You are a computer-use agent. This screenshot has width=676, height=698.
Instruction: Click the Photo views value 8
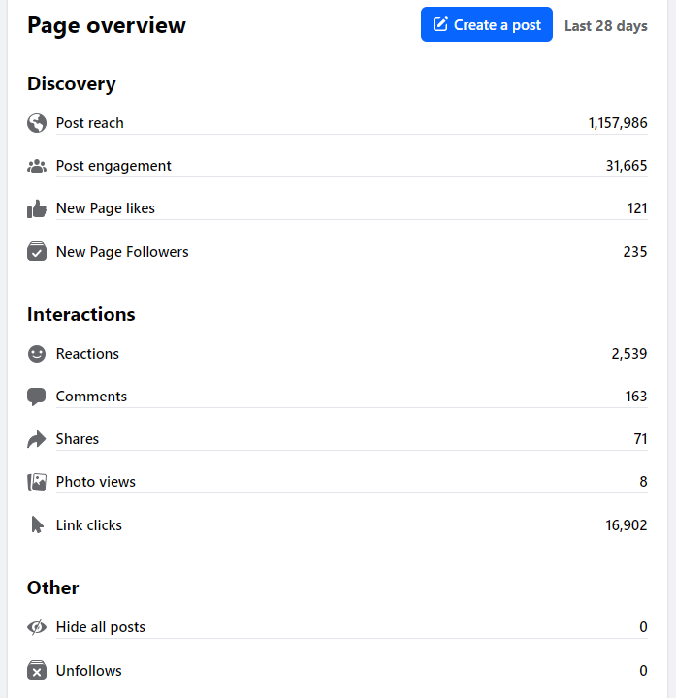pos(643,482)
